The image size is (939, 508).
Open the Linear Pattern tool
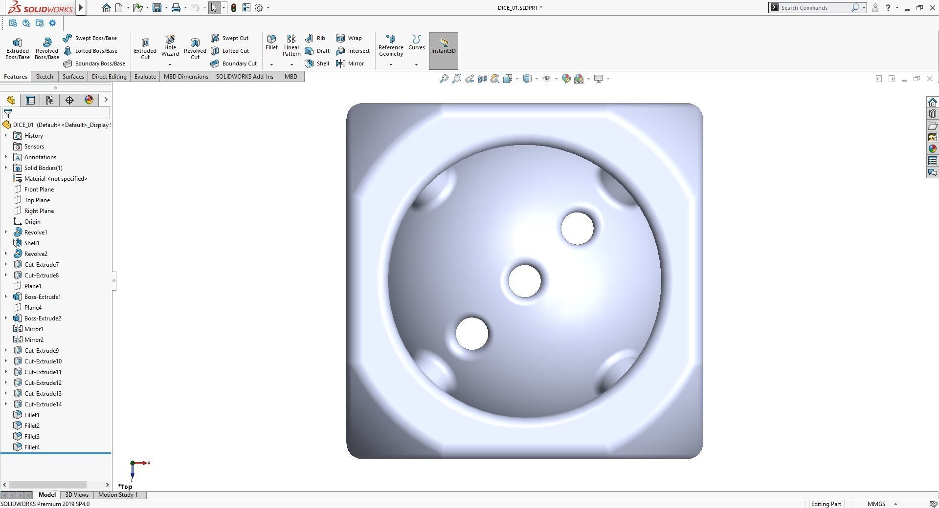point(291,45)
